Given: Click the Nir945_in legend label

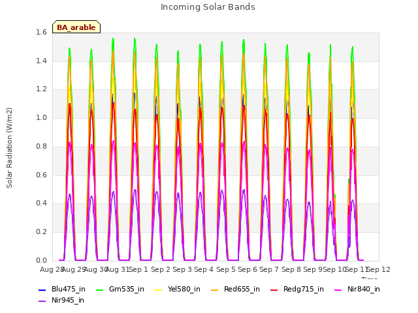Looking at the screenshot, I should click(x=68, y=300).
